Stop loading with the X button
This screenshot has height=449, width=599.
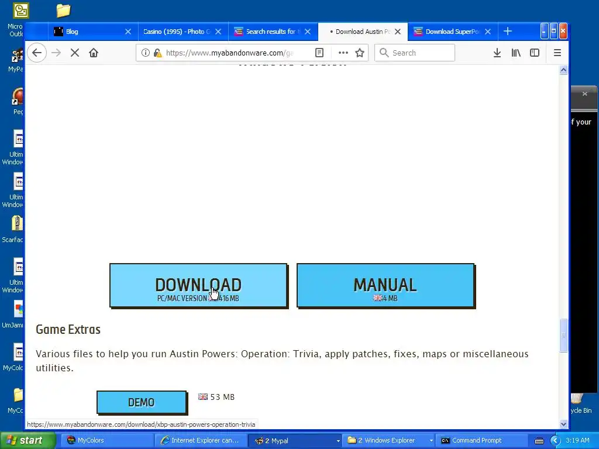pos(75,53)
